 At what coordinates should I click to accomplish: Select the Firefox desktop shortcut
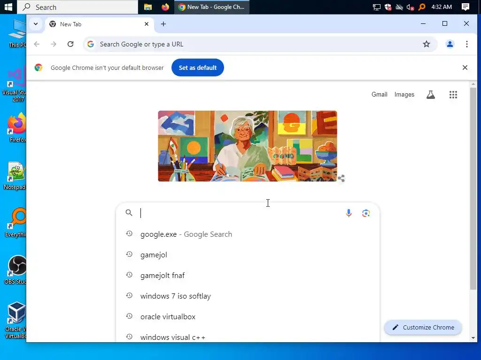coord(16,127)
